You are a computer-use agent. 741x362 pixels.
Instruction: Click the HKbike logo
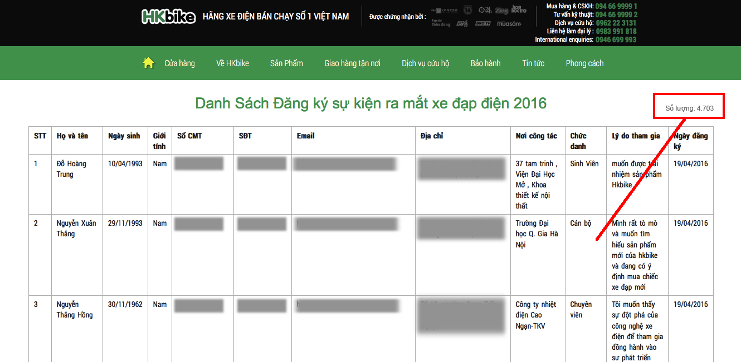[x=169, y=17]
